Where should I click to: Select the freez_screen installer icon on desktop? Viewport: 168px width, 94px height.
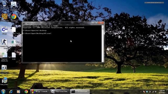tap(4, 81)
